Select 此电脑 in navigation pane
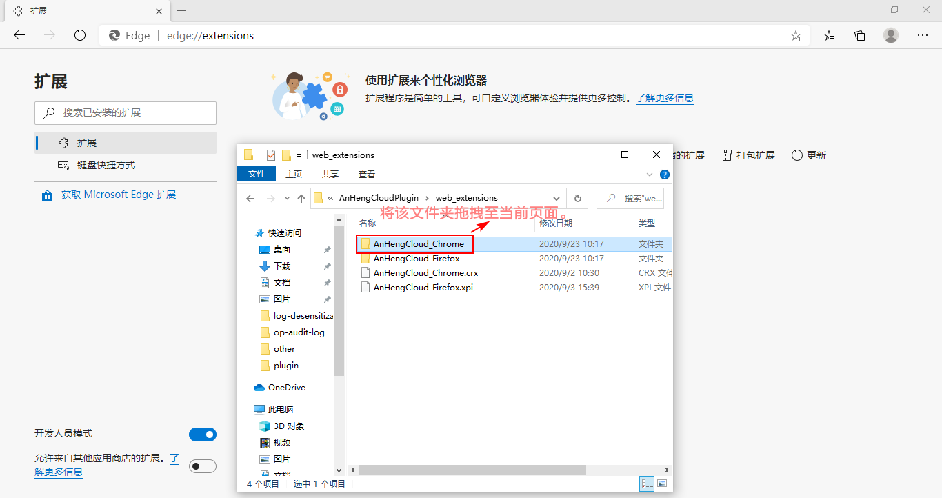Image resolution: width=942 pixels, height=498 pixels. click(x=274, y=410)
